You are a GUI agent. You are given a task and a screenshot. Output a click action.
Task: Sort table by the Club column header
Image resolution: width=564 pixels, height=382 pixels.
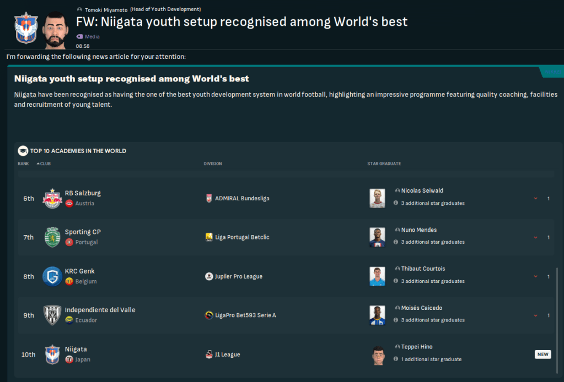(x=45, y=163)
